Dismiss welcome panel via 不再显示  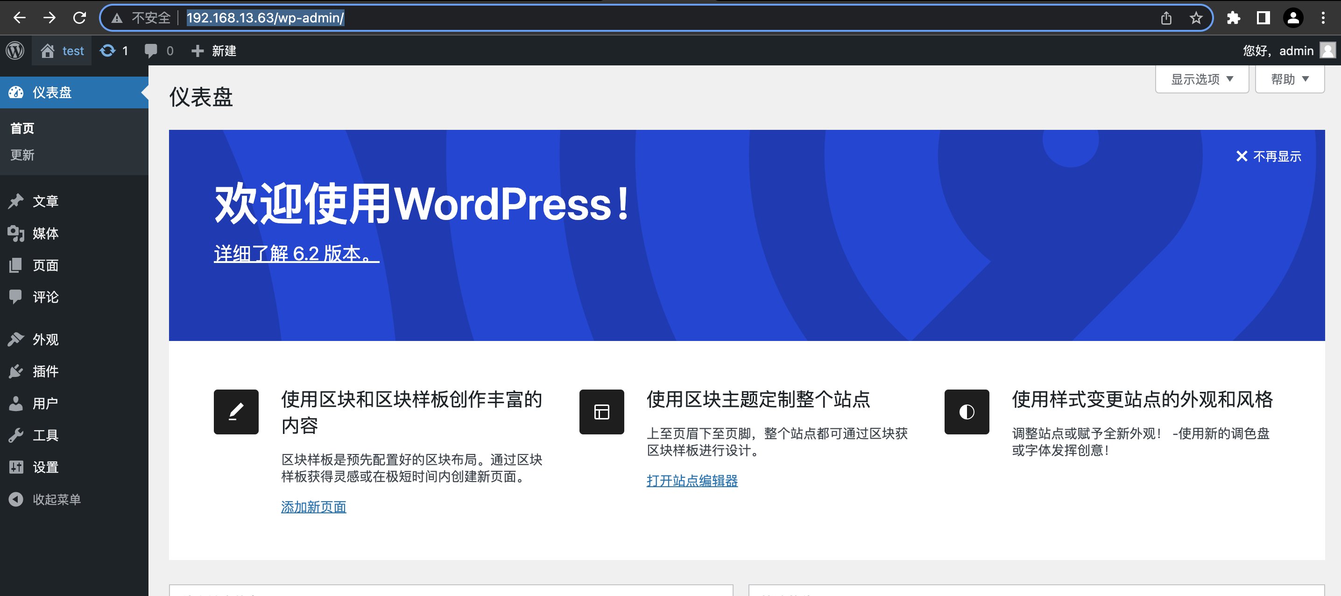(1269, 156)
